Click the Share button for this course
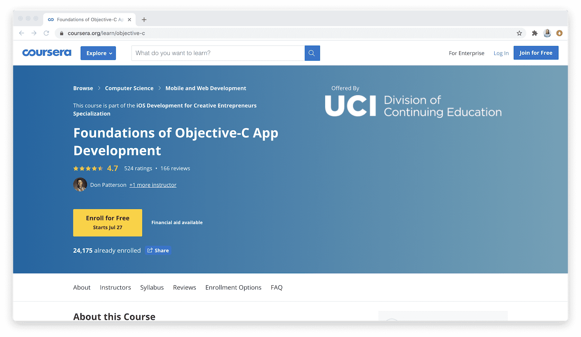The image size is (581, 337). 158,250
